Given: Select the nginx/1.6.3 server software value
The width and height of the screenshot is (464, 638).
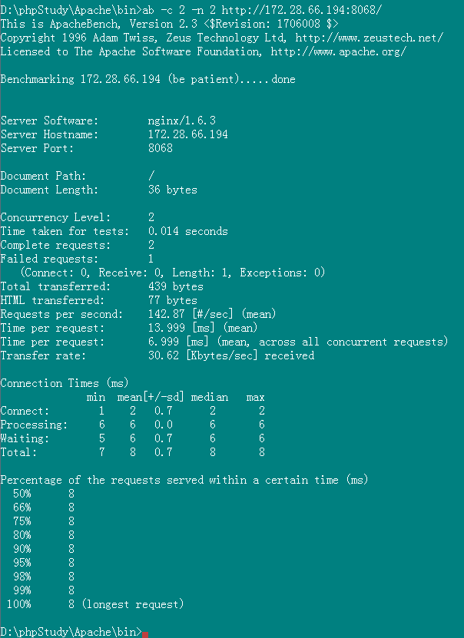Looking at the screenshot, I should [181, 121].
